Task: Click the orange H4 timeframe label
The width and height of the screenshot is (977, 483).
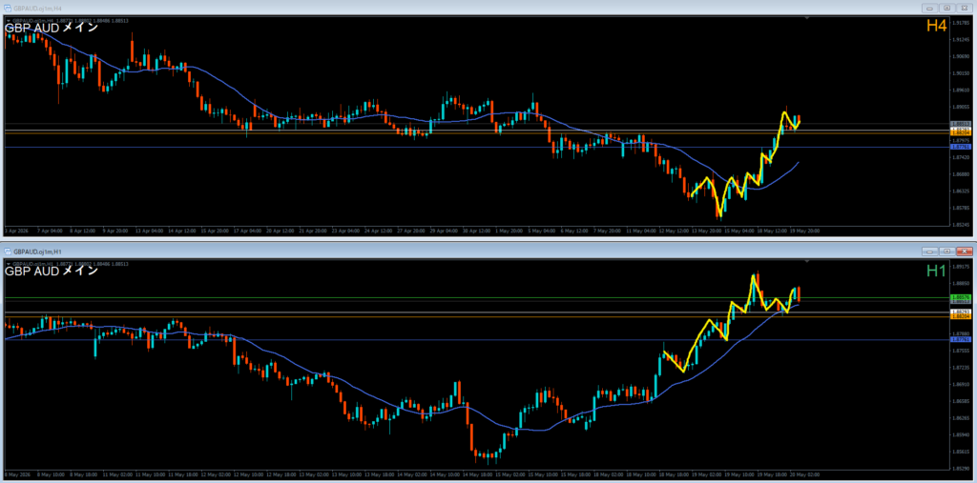Action: tap(937, 26)
